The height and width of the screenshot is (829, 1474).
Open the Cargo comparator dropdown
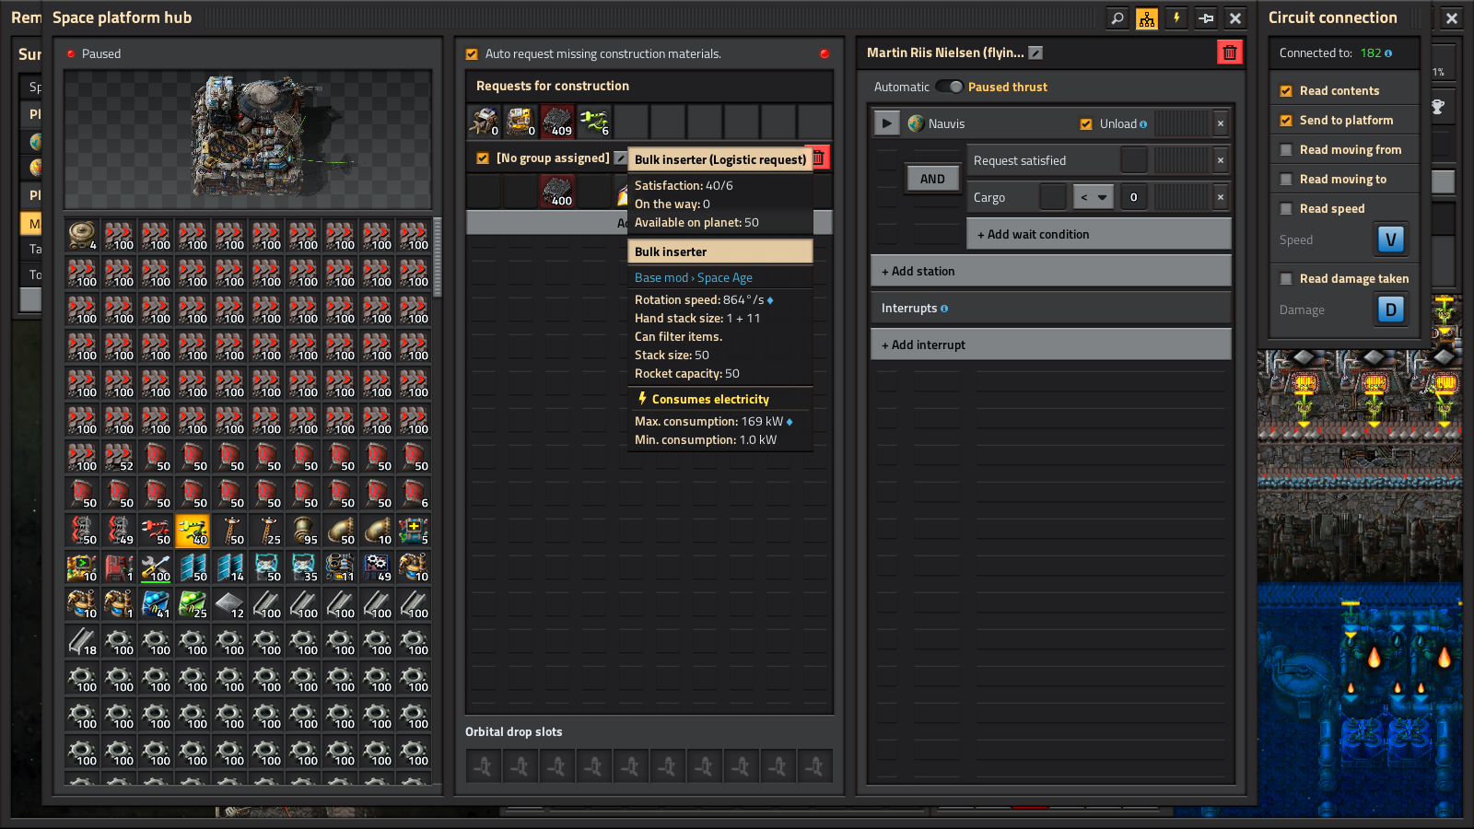(1093, 197)
